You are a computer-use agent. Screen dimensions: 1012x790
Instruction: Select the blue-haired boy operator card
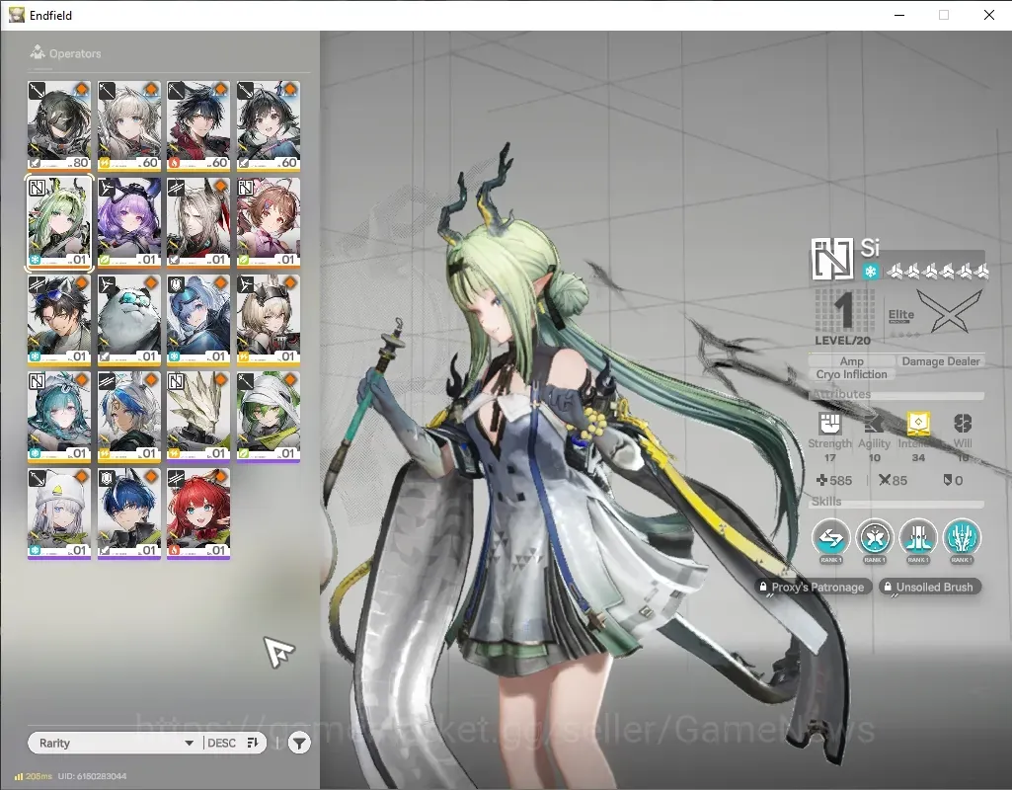pos(129,513)
